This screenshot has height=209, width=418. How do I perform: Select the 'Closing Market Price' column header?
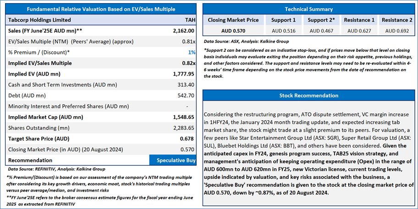(233, 20)
